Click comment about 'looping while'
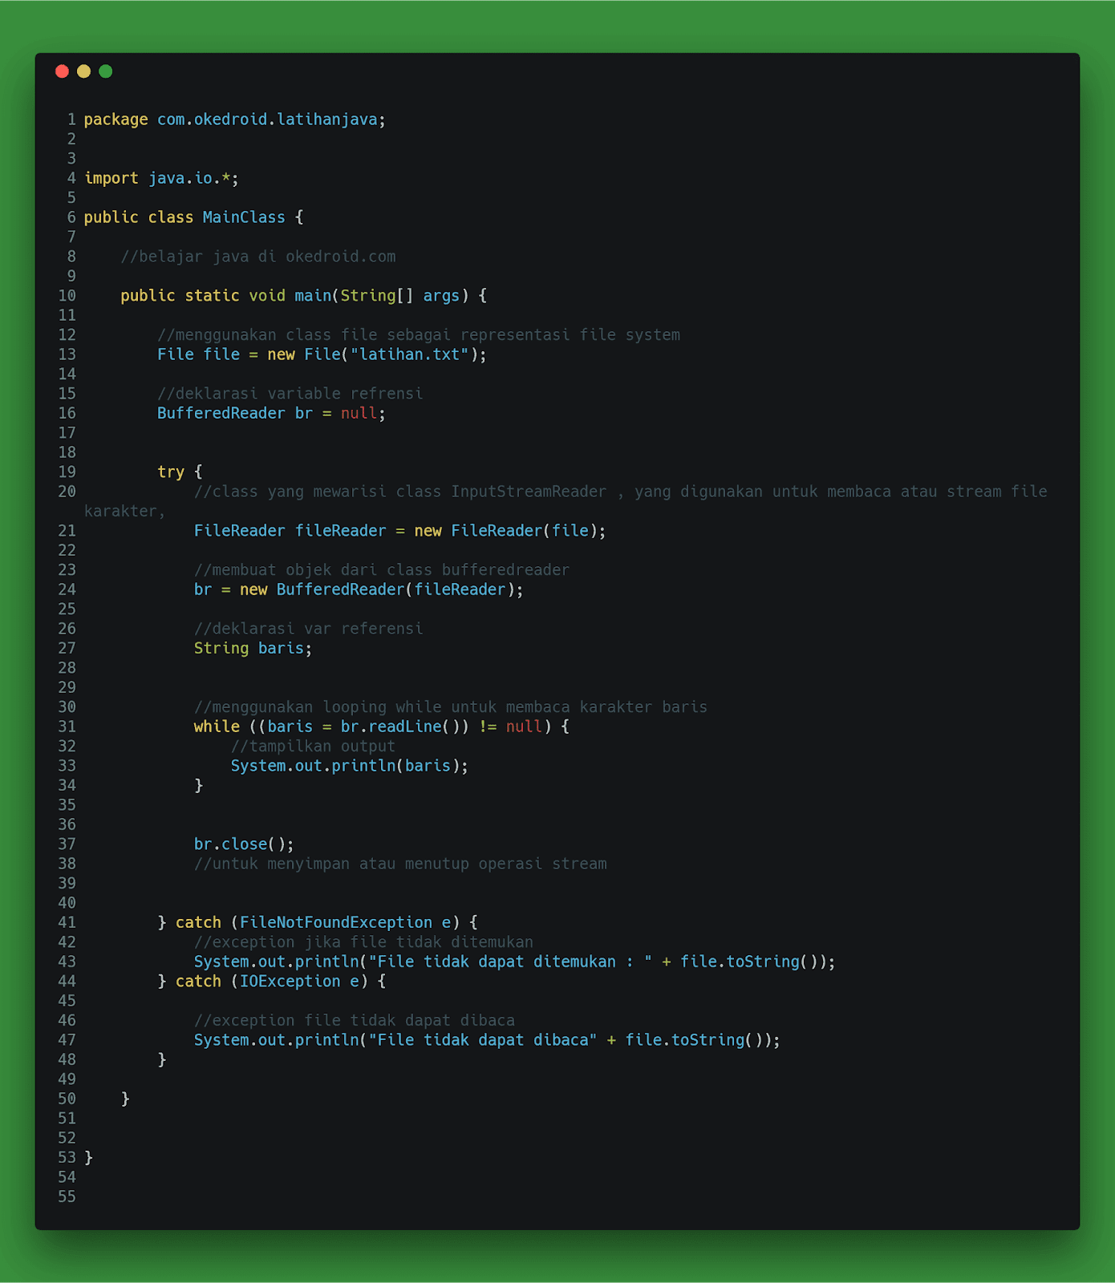Viewport: 1115px width, 1283px height. (x=451, y=707)
